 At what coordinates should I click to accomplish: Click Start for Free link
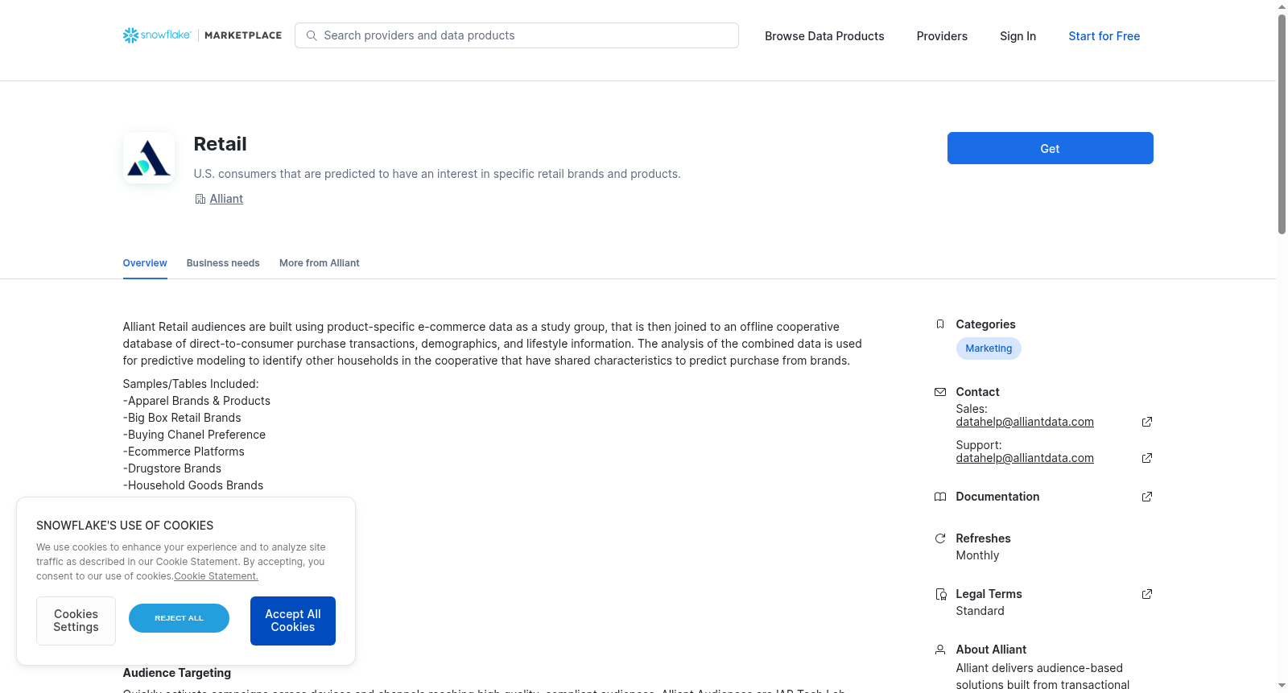(1104, 36)
